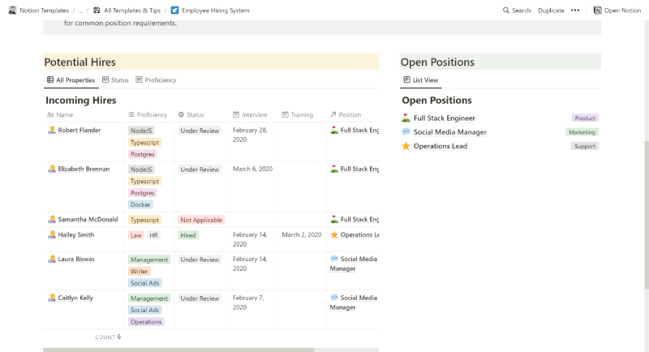The width and height of the screenshot is (649, 352).
Task: Click the Open Positions database title
Action: tap(436, 100)
